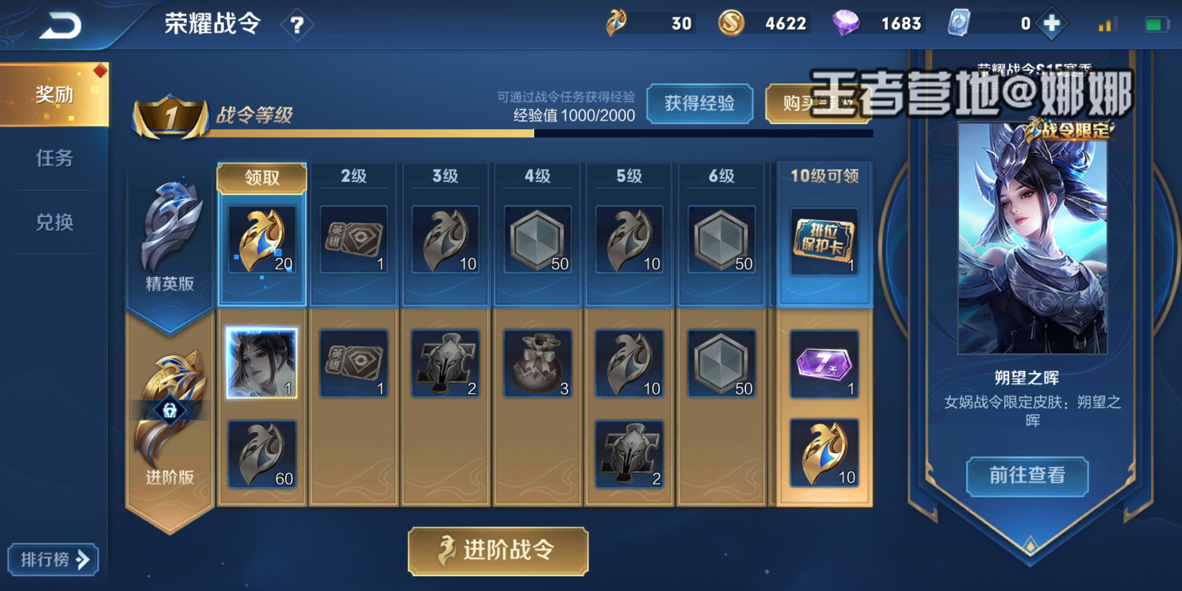This screenshot has width=1182, height=591.
Task: Select the helmet puzzle reward under 3级
Action: tap(445, 363)
